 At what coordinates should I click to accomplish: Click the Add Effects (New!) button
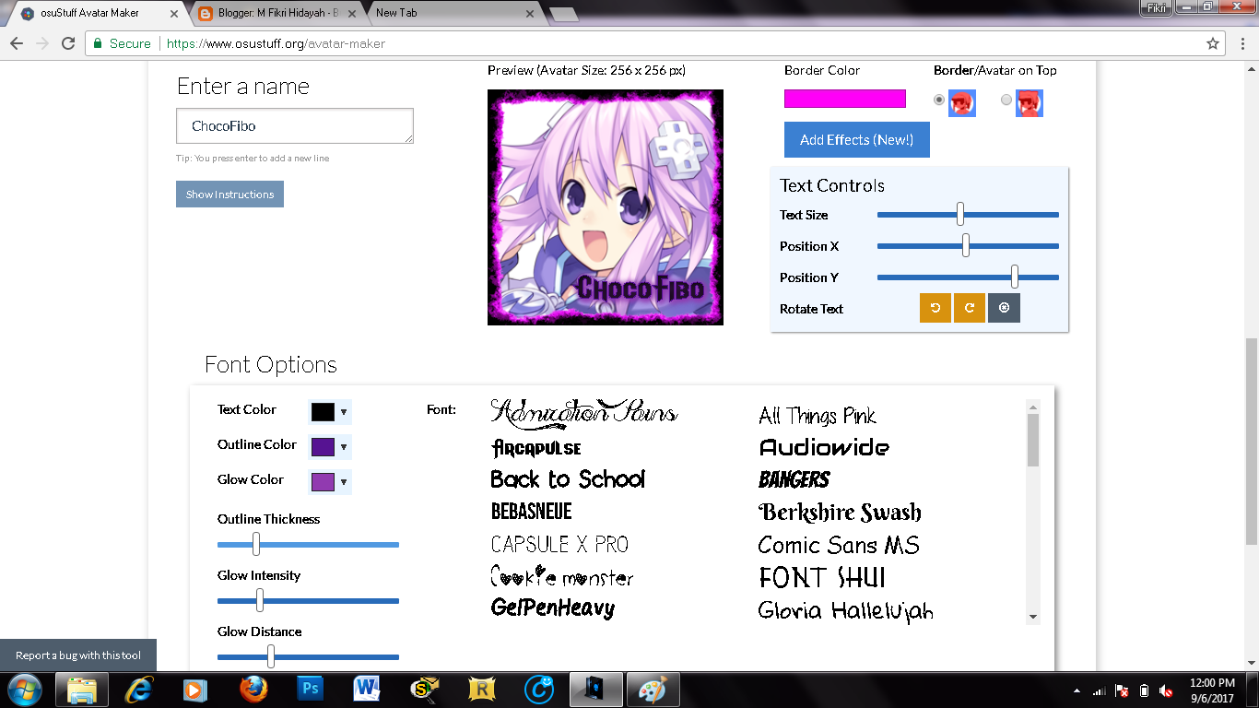click(x=856, y=139)
